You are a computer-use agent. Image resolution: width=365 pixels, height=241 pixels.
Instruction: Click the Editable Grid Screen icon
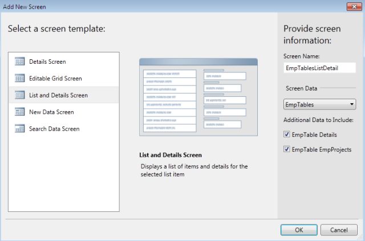pos(19,79)
